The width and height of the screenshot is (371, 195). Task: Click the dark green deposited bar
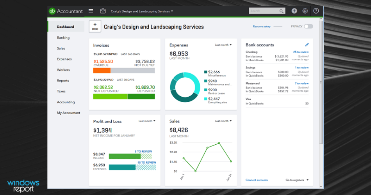click(x=141, y=96)
